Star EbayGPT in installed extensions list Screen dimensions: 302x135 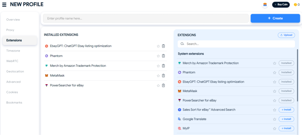click(x=158, y=46)
